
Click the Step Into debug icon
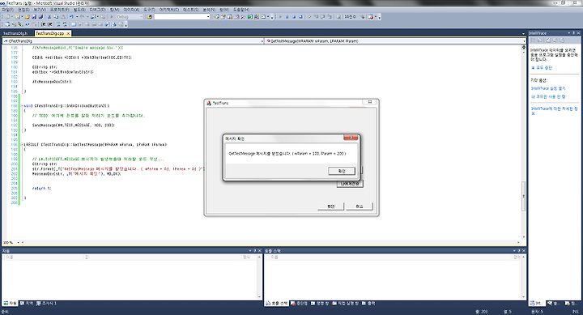coord(316,17)
